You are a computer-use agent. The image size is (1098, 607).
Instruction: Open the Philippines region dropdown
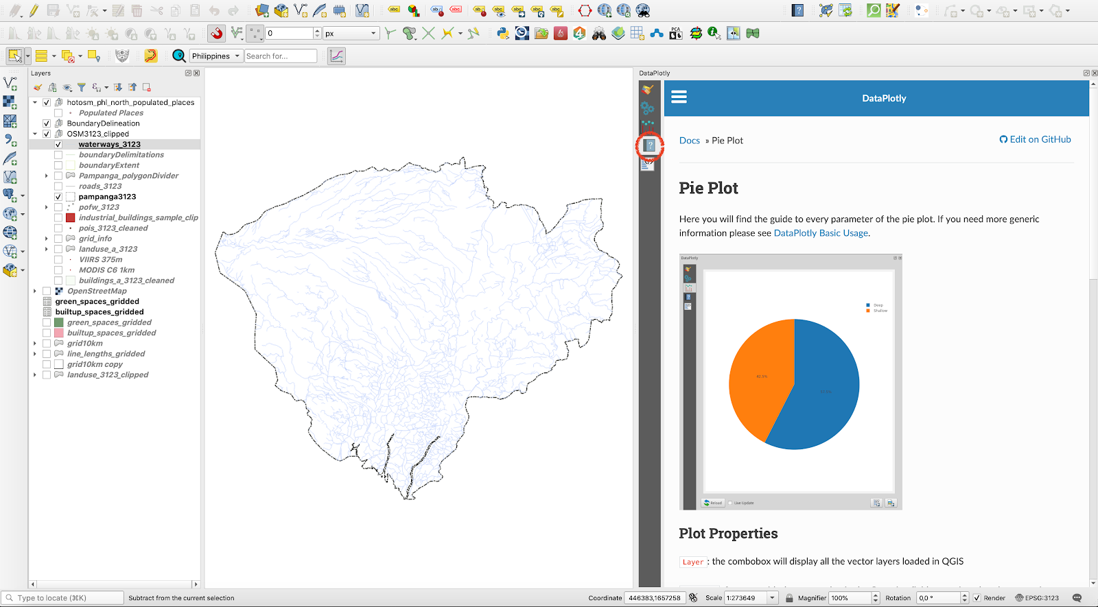(x=216, y=56)
